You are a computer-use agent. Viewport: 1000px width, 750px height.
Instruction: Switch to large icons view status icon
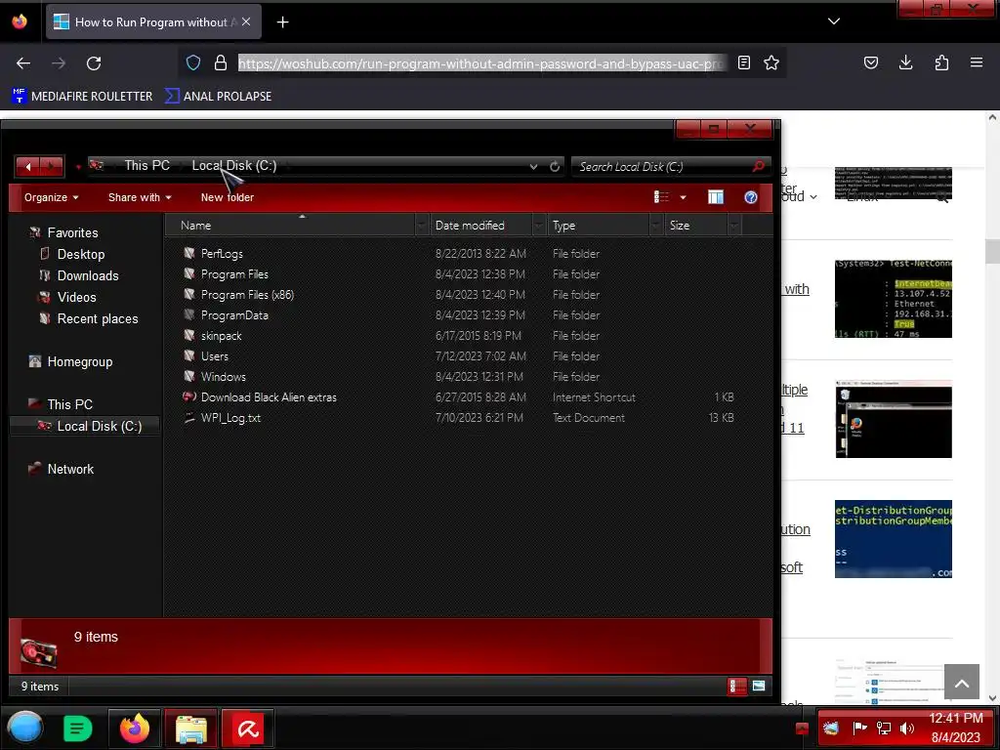point(758,687)
